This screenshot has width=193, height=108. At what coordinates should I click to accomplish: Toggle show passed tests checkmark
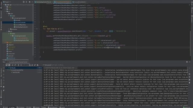tap(7, 65)
